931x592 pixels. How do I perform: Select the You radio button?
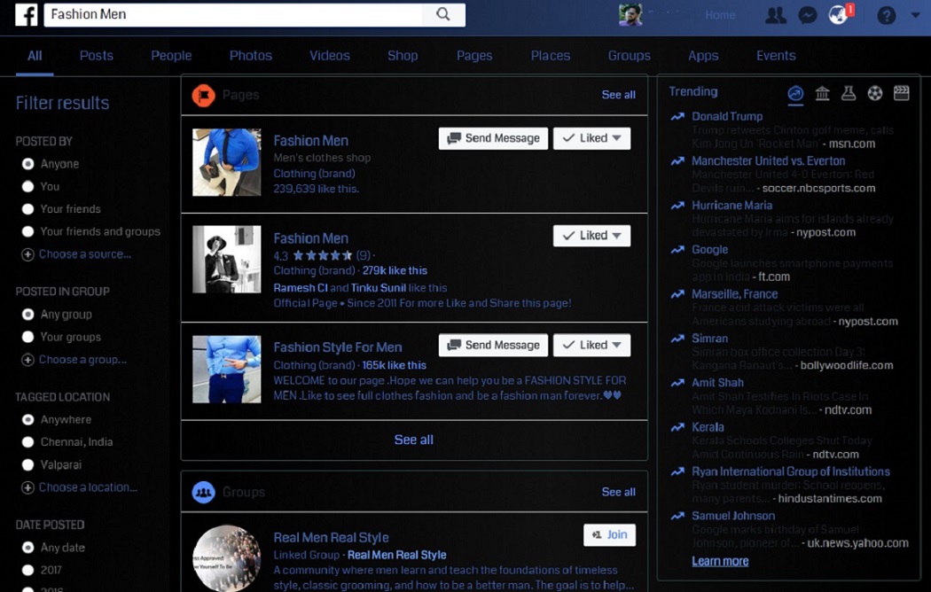click(x=27, y=186)
